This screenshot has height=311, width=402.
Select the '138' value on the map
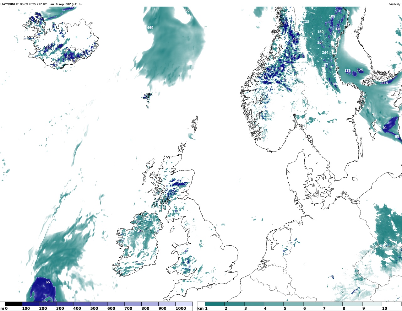tap(306, 22)
